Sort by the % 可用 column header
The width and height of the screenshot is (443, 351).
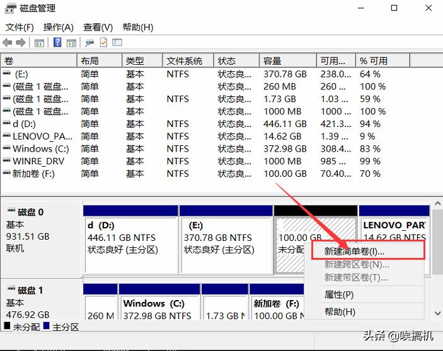pos(383,61)
